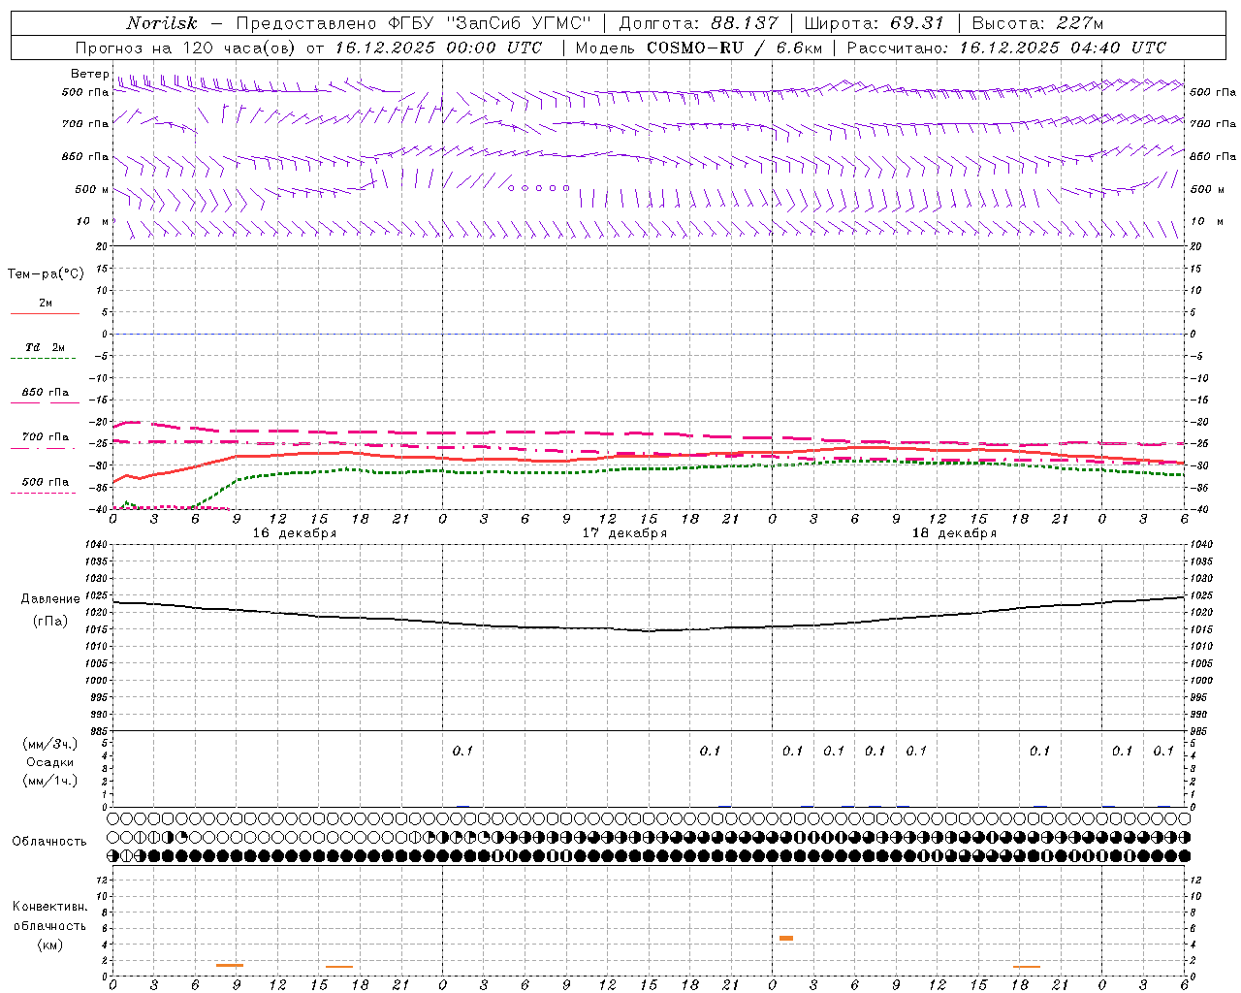Click "Рассчитано: 16.12.2025 04:40 UTC" text
Image resolution: width=1241 pixels, height=993 pixels.
point(1006,48)
